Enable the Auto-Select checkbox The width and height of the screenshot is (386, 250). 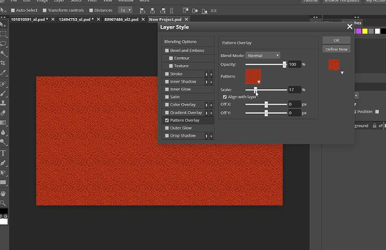point(13,10)
